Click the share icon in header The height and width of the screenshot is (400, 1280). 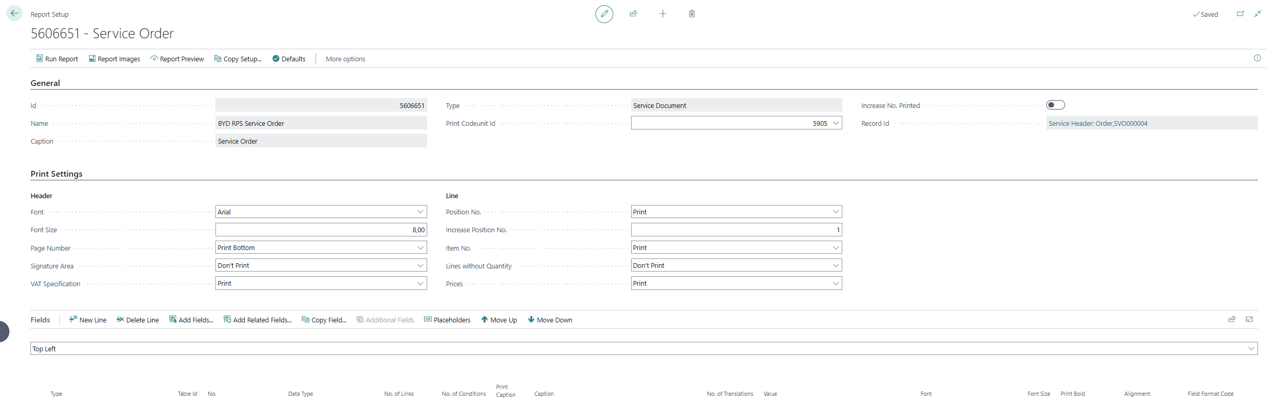click(633, 14)
